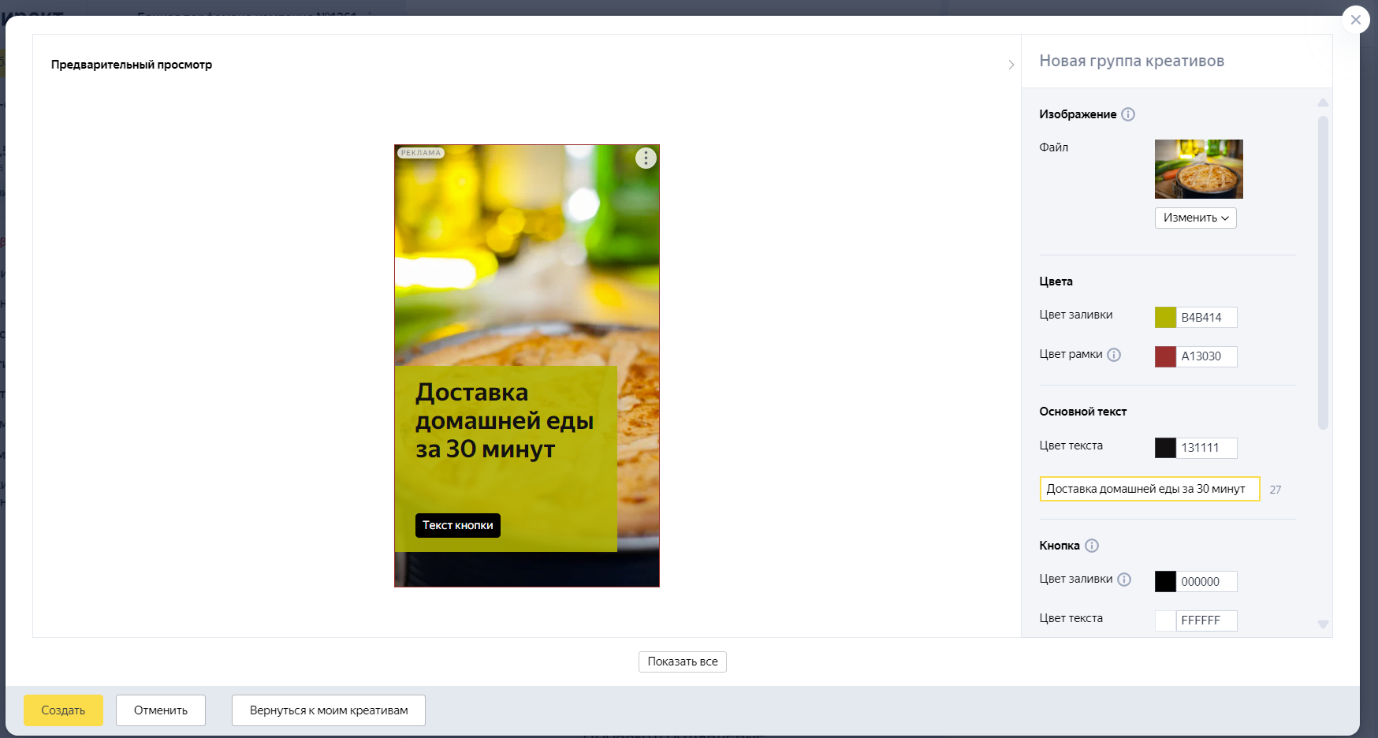Click info icon beside button Цвет заливки
Viewport: 1378px width, 738px height.
click(1124, 580)
